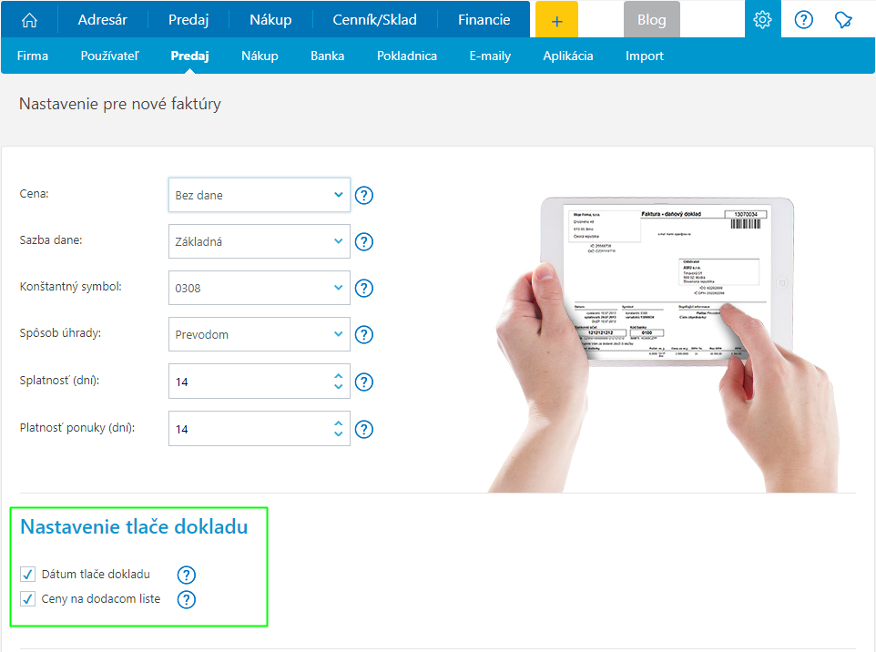Viewport: 876px width, 652px height.
Task: Open the notifications bell icon
Action: [x=843, y=20]
